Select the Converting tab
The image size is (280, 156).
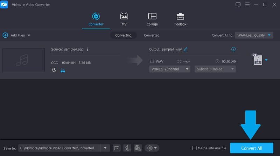[x=123, y=35]
